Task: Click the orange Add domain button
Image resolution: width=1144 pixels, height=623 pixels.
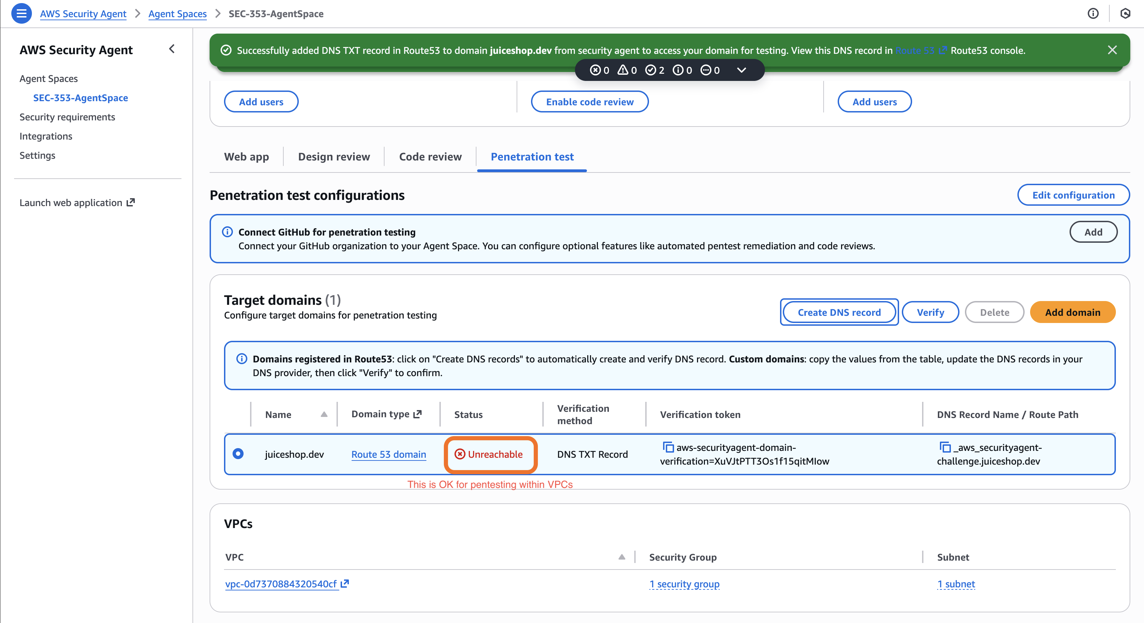Action: click(1072, 312)
